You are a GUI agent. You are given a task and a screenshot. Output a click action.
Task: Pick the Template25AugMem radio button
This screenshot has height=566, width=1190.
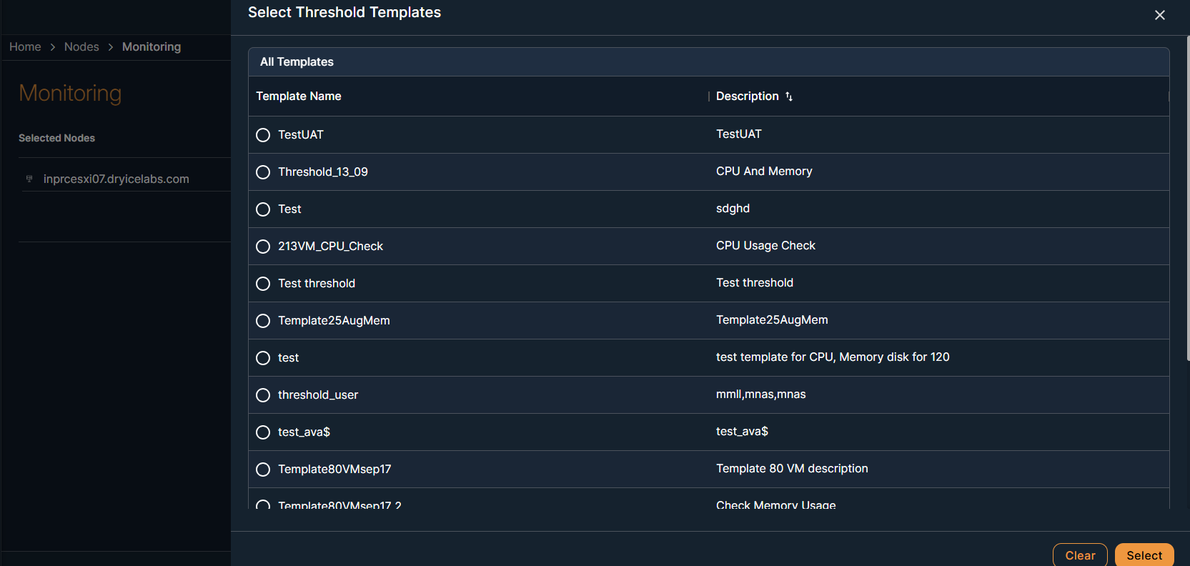[263, 321]
